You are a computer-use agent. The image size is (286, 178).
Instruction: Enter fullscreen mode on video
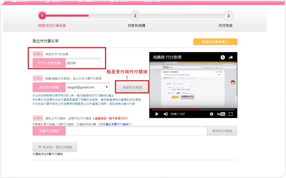pos(231,114)
